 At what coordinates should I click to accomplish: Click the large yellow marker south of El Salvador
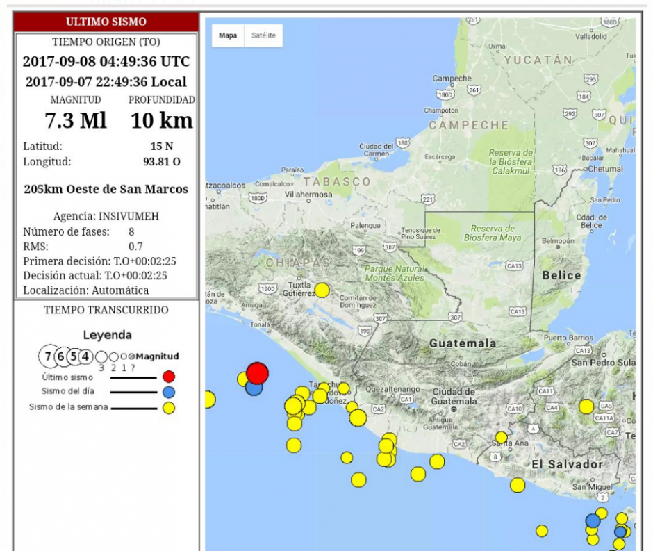tap(518, 485)
